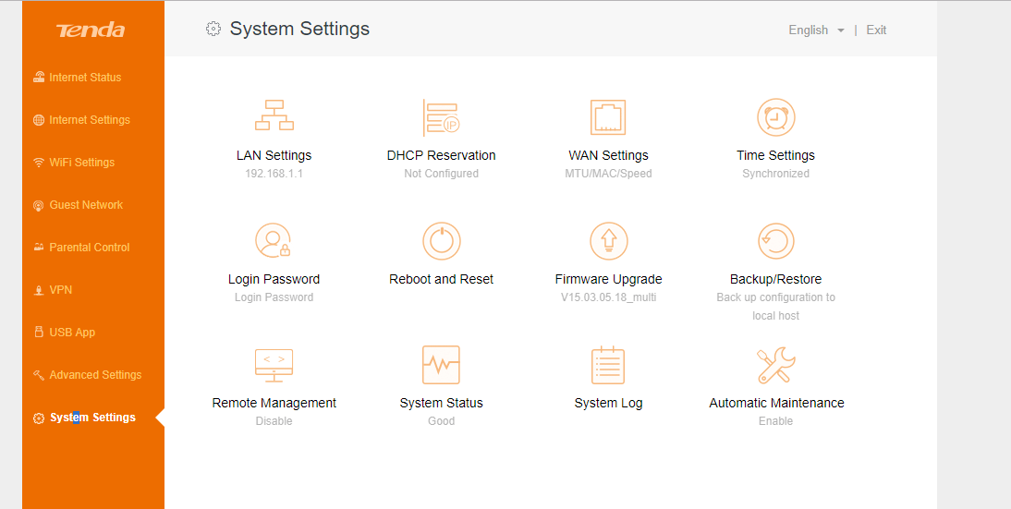Open WAN Settings port icon
1011x509 pixels.
[608, 118]
